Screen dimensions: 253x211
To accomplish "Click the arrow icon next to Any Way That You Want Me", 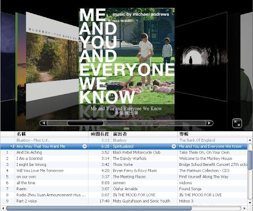I will tap(84, 146).
